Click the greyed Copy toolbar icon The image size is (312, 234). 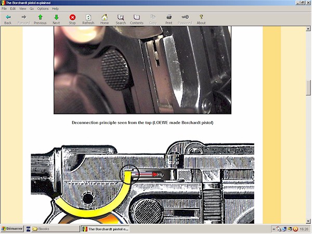coord(153,20)
